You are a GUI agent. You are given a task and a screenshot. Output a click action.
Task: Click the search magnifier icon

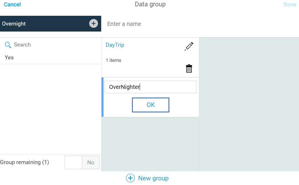pyautogui.click(x=8, y=45)
